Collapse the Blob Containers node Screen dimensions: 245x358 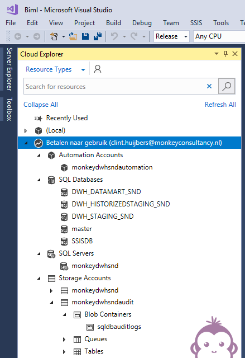pyautogui.click(x=65, y=315)
